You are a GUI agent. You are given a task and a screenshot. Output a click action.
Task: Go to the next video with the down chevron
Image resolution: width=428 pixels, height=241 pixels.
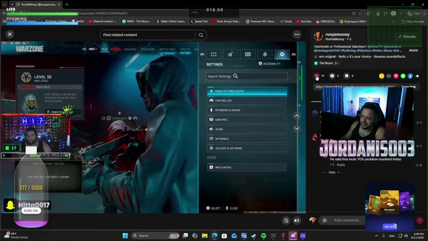point(297,129)
